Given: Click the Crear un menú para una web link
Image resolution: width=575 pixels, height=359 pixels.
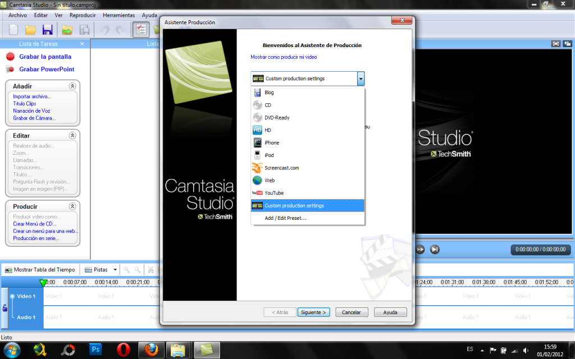Looking at the screenshot, I should (x=45, y=231).
